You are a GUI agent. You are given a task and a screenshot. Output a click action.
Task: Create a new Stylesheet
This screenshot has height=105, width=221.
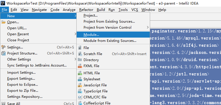[x=113, y=79]
